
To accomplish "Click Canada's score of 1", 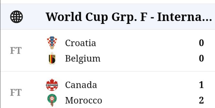I will pyautogui.click(x=201, y=85).
